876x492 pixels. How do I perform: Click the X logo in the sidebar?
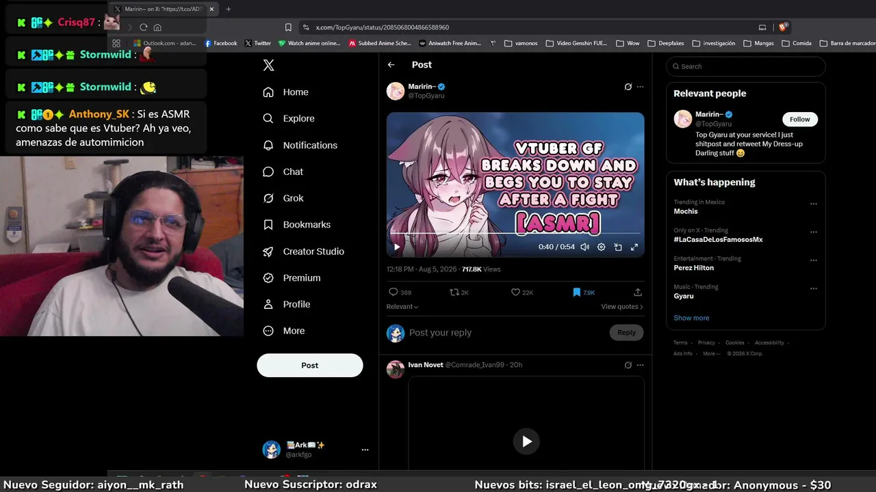point(269,65)
